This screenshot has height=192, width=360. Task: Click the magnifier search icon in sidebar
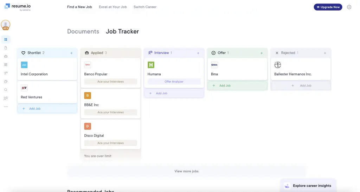pyautogui.click(x=6, y=90)
